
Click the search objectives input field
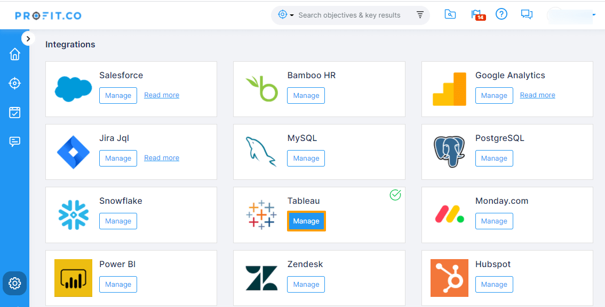(349, 15)
